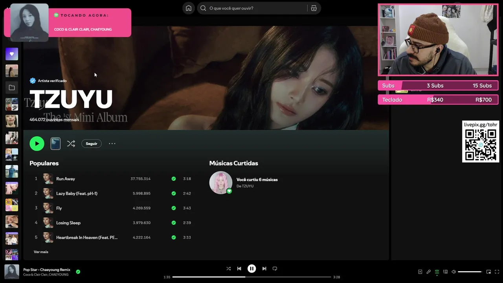Expand the popular list with Ver mais
The height and width of the screenshot is (283, 503).
(x=41, y=252)
